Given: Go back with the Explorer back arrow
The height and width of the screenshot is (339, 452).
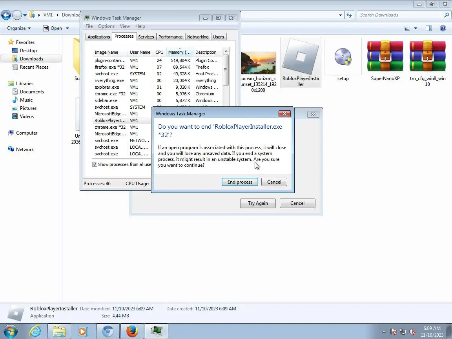Looking at the screenshot, I should (x=6, y=15).
